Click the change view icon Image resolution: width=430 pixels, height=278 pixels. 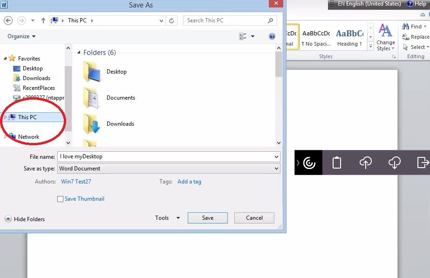pyautogui.click(x=243, y=36)
